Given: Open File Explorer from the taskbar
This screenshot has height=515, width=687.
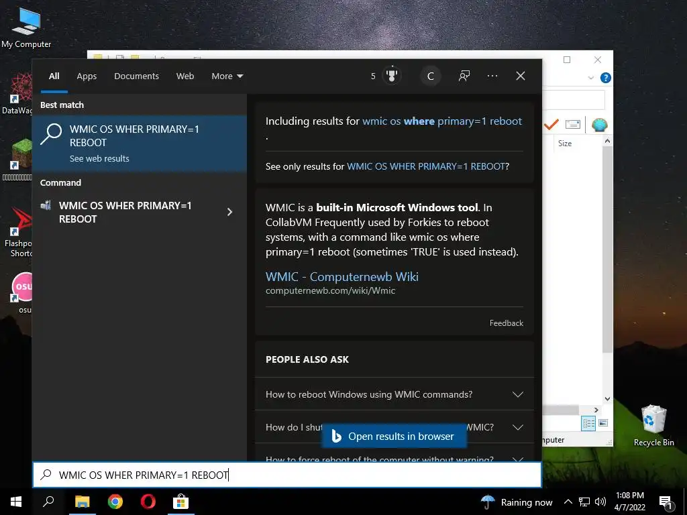Looking at the screenshot, I should pos(82,502).
